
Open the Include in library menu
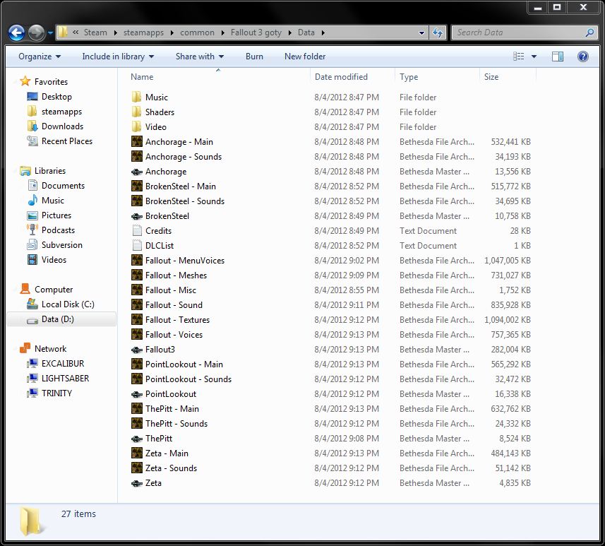coord(118,57)
